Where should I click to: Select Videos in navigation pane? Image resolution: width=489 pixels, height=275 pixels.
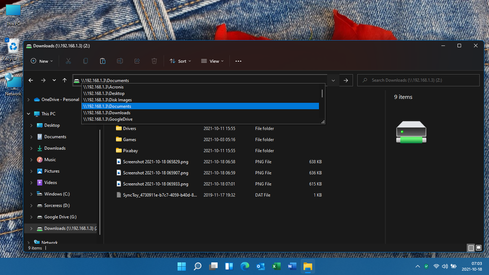click(50, 183)
